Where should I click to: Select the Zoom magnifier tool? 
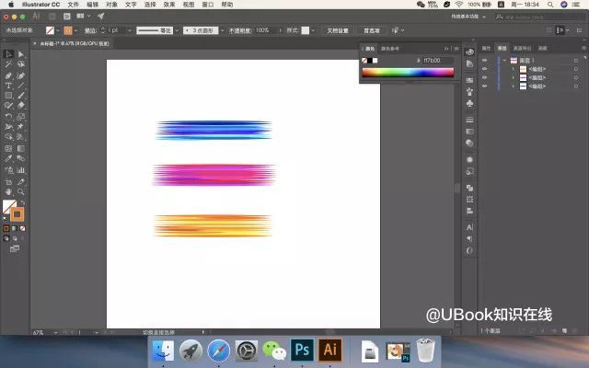[20, 192]
